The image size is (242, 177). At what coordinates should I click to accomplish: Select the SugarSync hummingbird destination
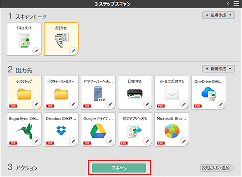click(x=24, y=129)
